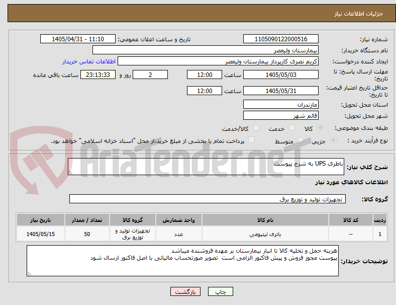Image resolution: width=396 pixels, height=305 pixels.
Task: Click the نام کالا column header
Action: point(265,220)
